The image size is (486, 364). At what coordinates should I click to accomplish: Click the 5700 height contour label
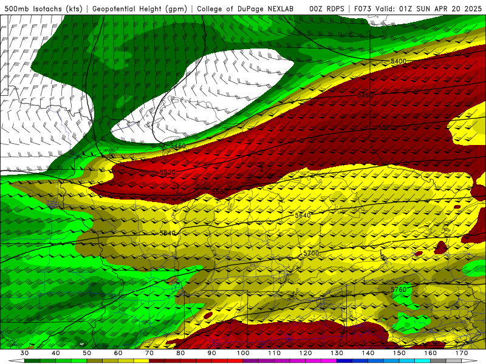tap(311, 253)
